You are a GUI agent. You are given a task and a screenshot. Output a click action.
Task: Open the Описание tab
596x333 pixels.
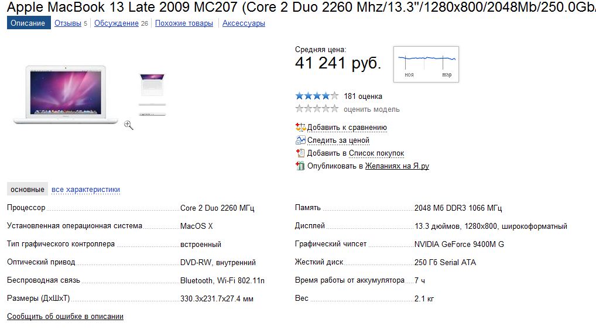click(29, 23)
